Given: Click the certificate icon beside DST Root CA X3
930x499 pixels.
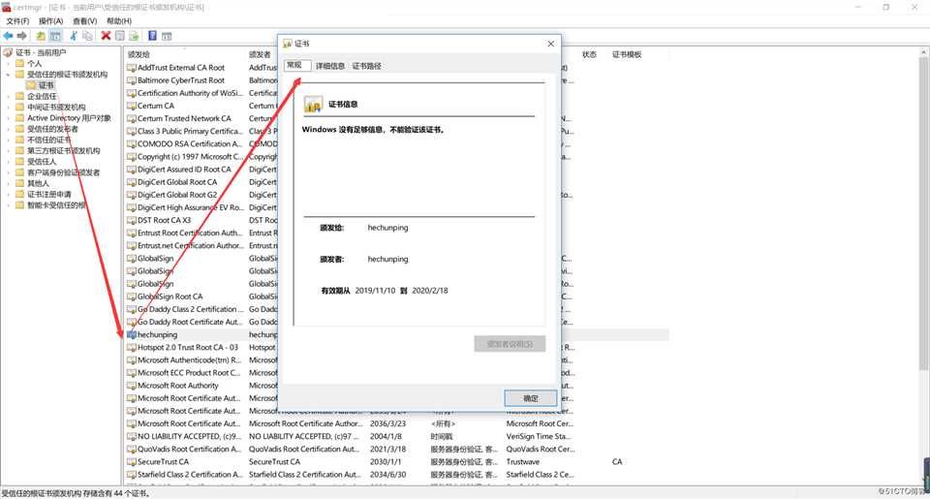Looking at the screenshot, I should (x=131, y=220).
